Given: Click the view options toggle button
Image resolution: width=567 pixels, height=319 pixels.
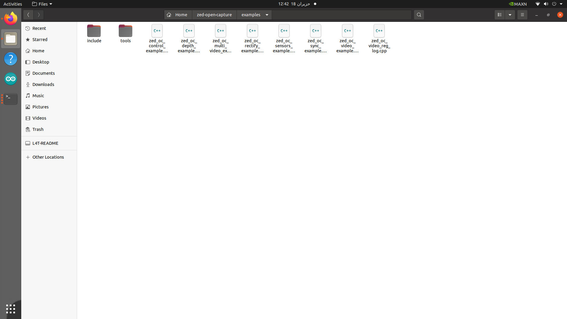Looking at the screenshot, I should click(x=510, y=14).
